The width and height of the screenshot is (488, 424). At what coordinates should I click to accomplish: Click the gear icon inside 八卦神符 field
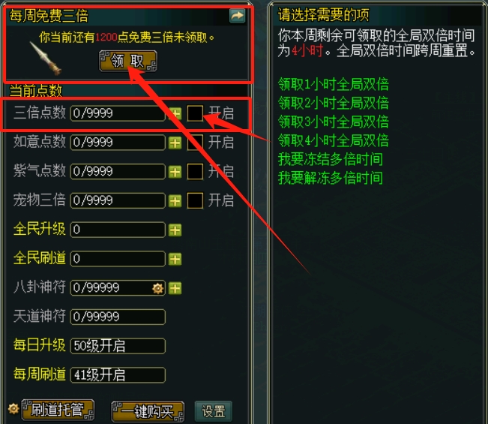pos(157,288)
